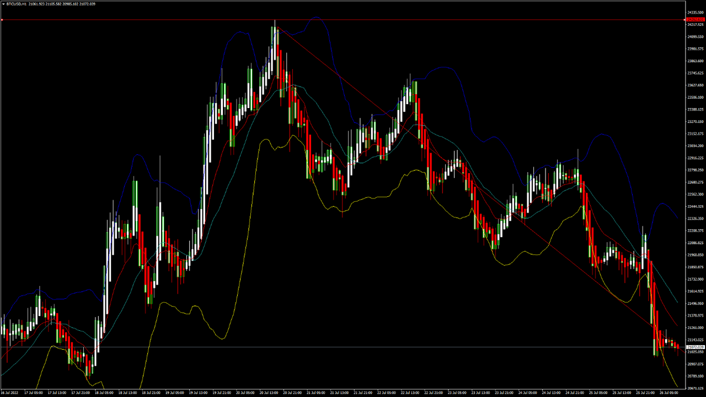The width and height of the screenshot is (706, 397).
Task: Click the 21496.950 price scale label
Action: (x=695, y=303)
